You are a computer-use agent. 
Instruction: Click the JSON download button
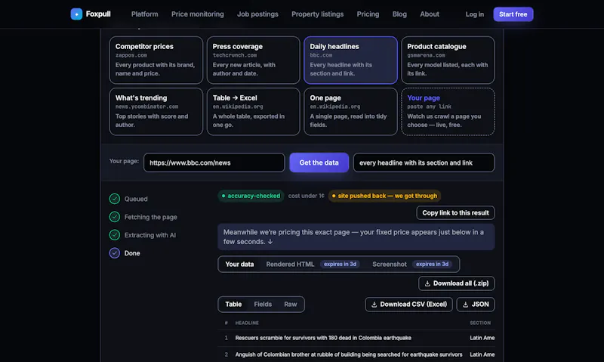[476, 305]
